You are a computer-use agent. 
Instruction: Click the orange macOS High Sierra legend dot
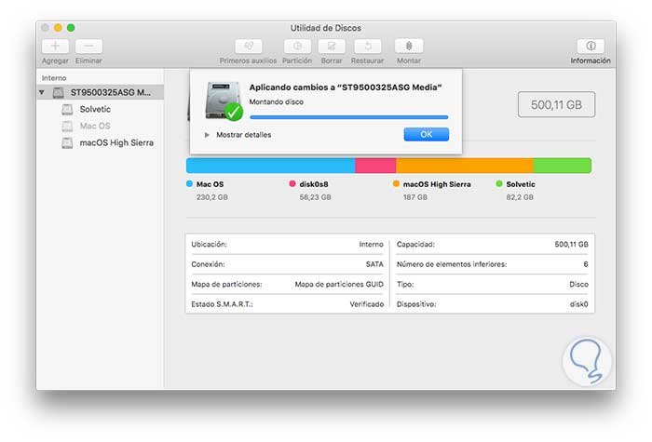[x=396, y=183]
